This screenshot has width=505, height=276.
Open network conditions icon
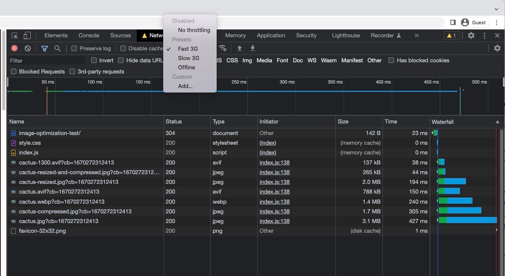223,48
